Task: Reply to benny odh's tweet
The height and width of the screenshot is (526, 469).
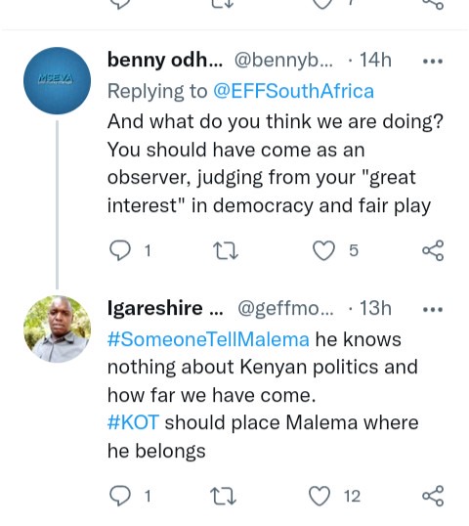Action: click(x=120, y=250)
